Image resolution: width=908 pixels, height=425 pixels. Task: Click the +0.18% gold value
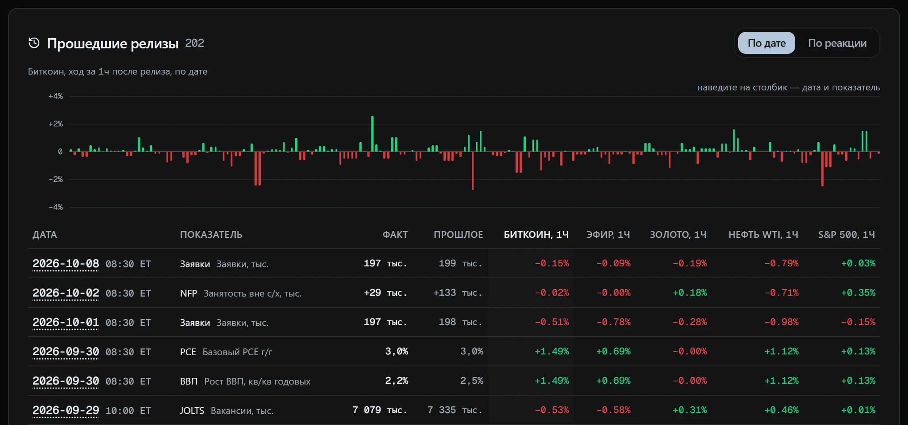690,293
